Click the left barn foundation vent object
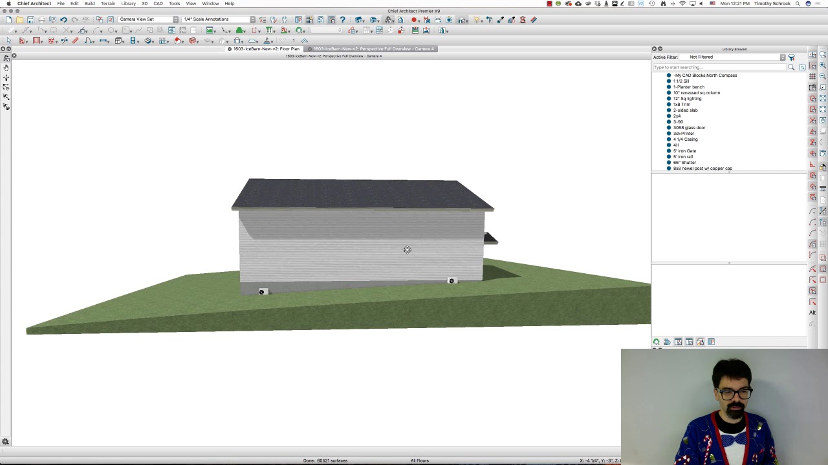 [x=262, y=292]
